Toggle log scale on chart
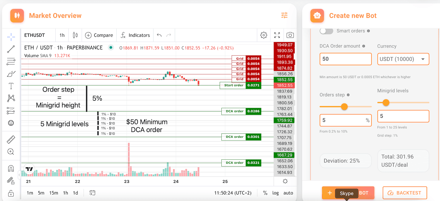 point(275,193)
